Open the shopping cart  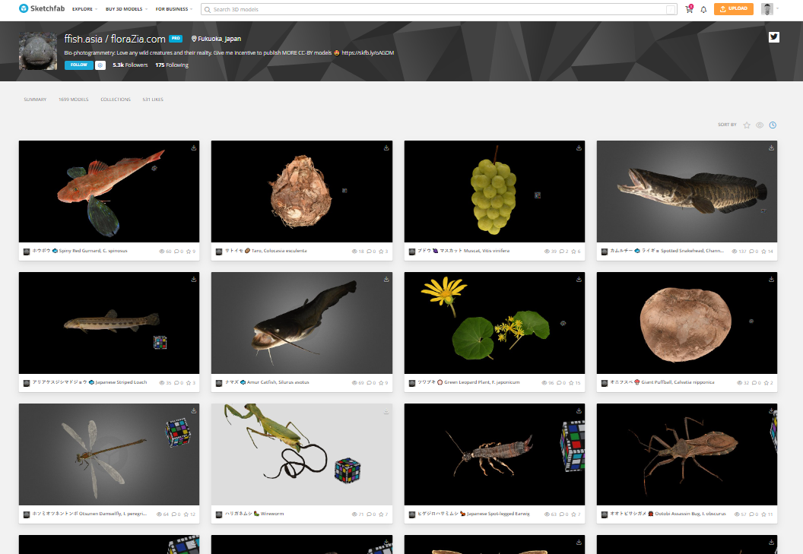[x=689, y=10]
